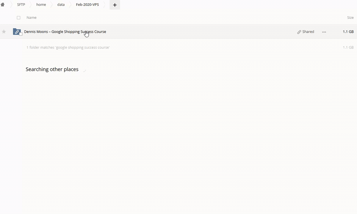
Task: Click the '1 folder matches' summary text
Action: [68, 47]
